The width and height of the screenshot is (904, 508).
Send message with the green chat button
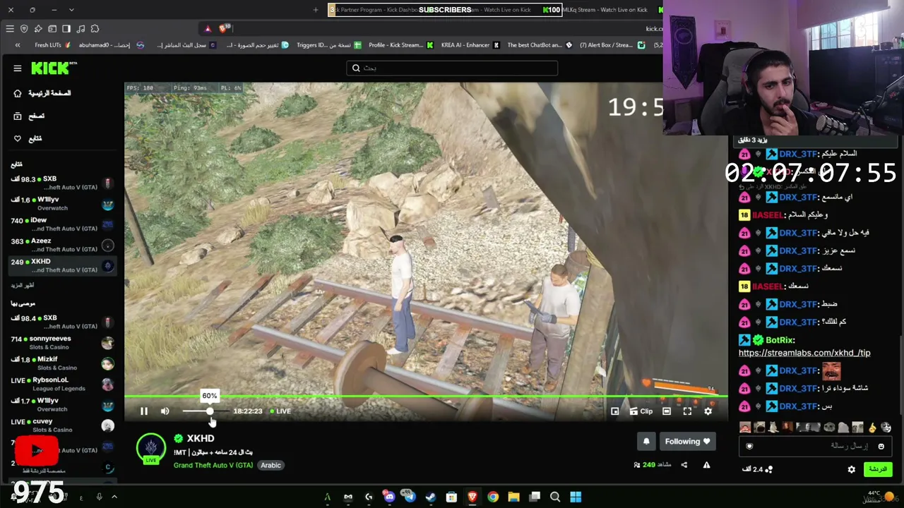tap(878, 469)
